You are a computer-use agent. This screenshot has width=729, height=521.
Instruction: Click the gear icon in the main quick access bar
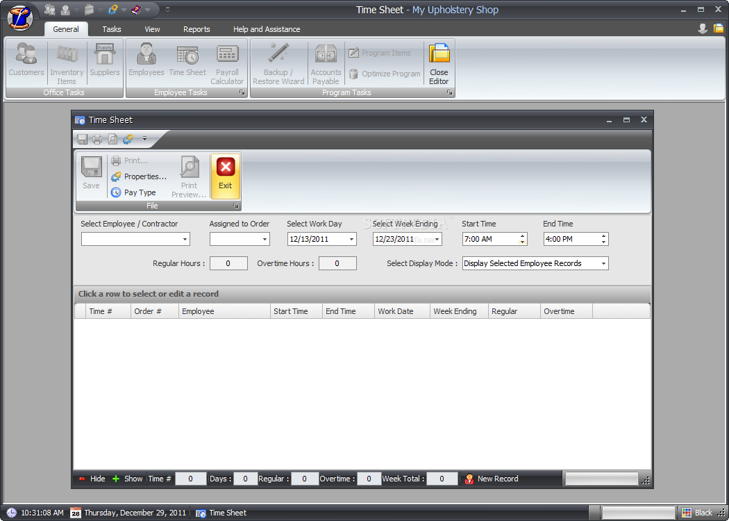pos(113,9)
